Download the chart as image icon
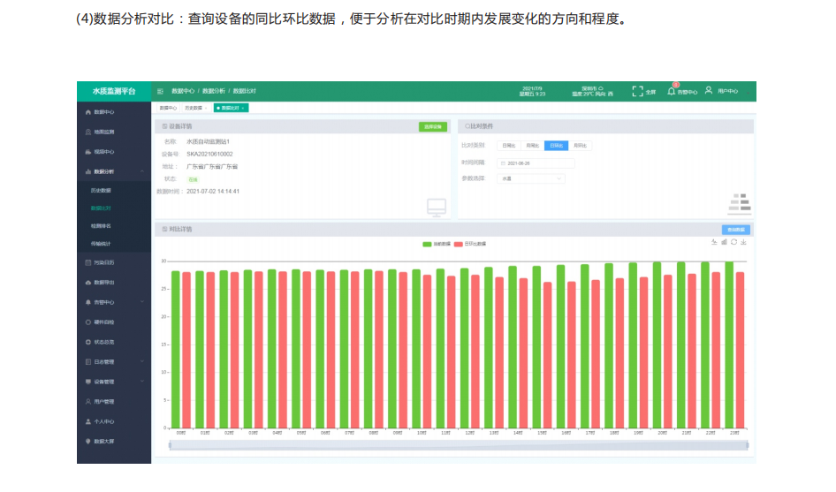The image size is (836, 492). pos(744,243)
